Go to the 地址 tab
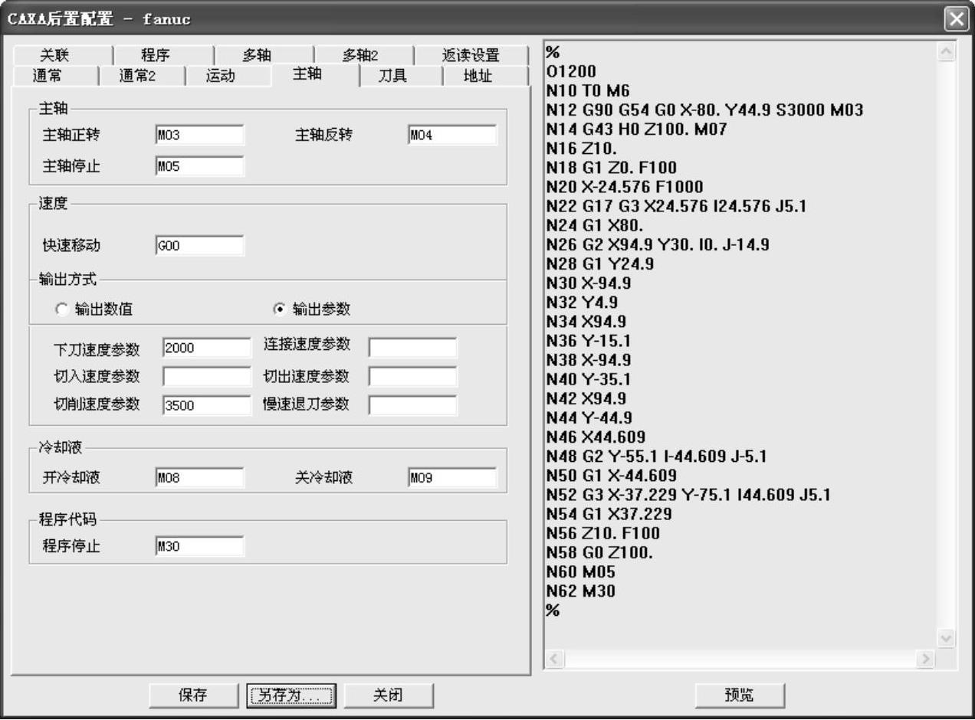Screen dimensions: 975x720 point(478,76)
